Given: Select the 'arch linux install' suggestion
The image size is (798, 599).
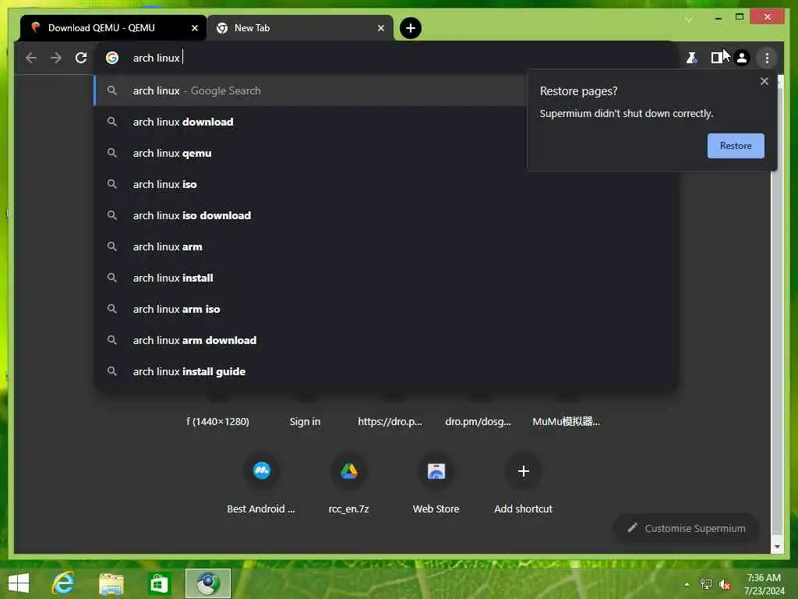Looking at the screenshot, I should [386, 278].
